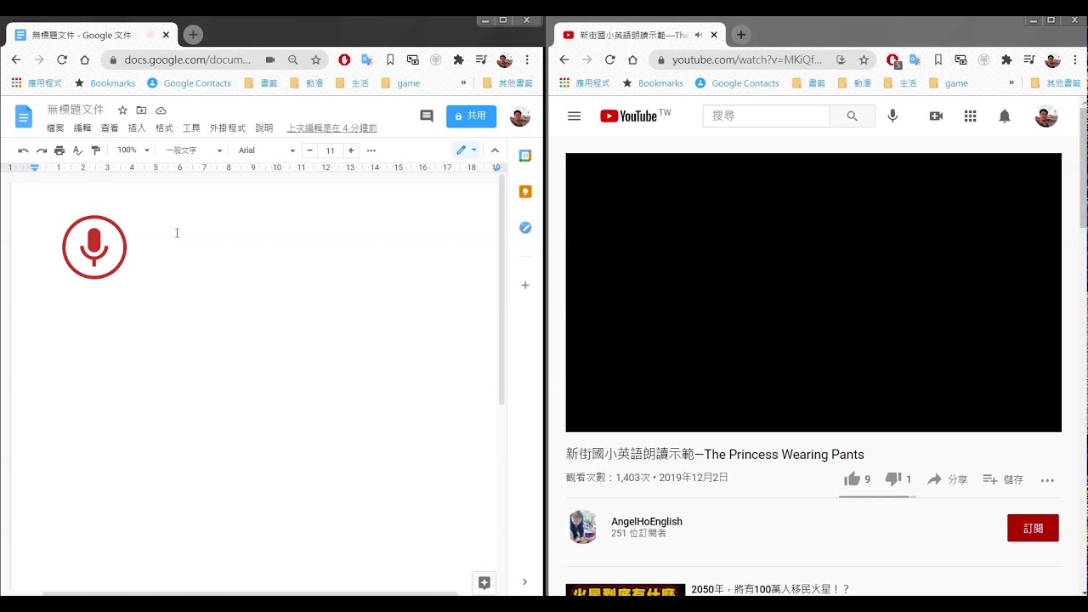This screenshot has width=1088, height=612.
Task: Star the untitled document
Action: coord(122,110)
